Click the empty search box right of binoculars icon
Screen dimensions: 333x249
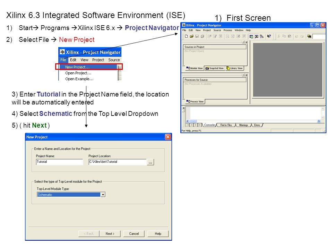tap(319, 36)
